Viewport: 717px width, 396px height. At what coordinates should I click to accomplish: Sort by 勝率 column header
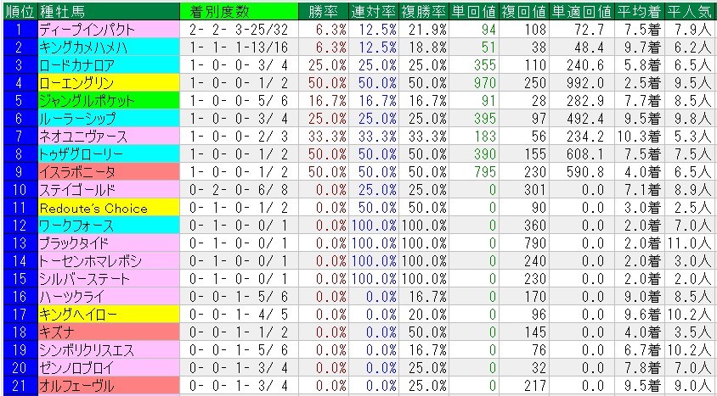323,11
